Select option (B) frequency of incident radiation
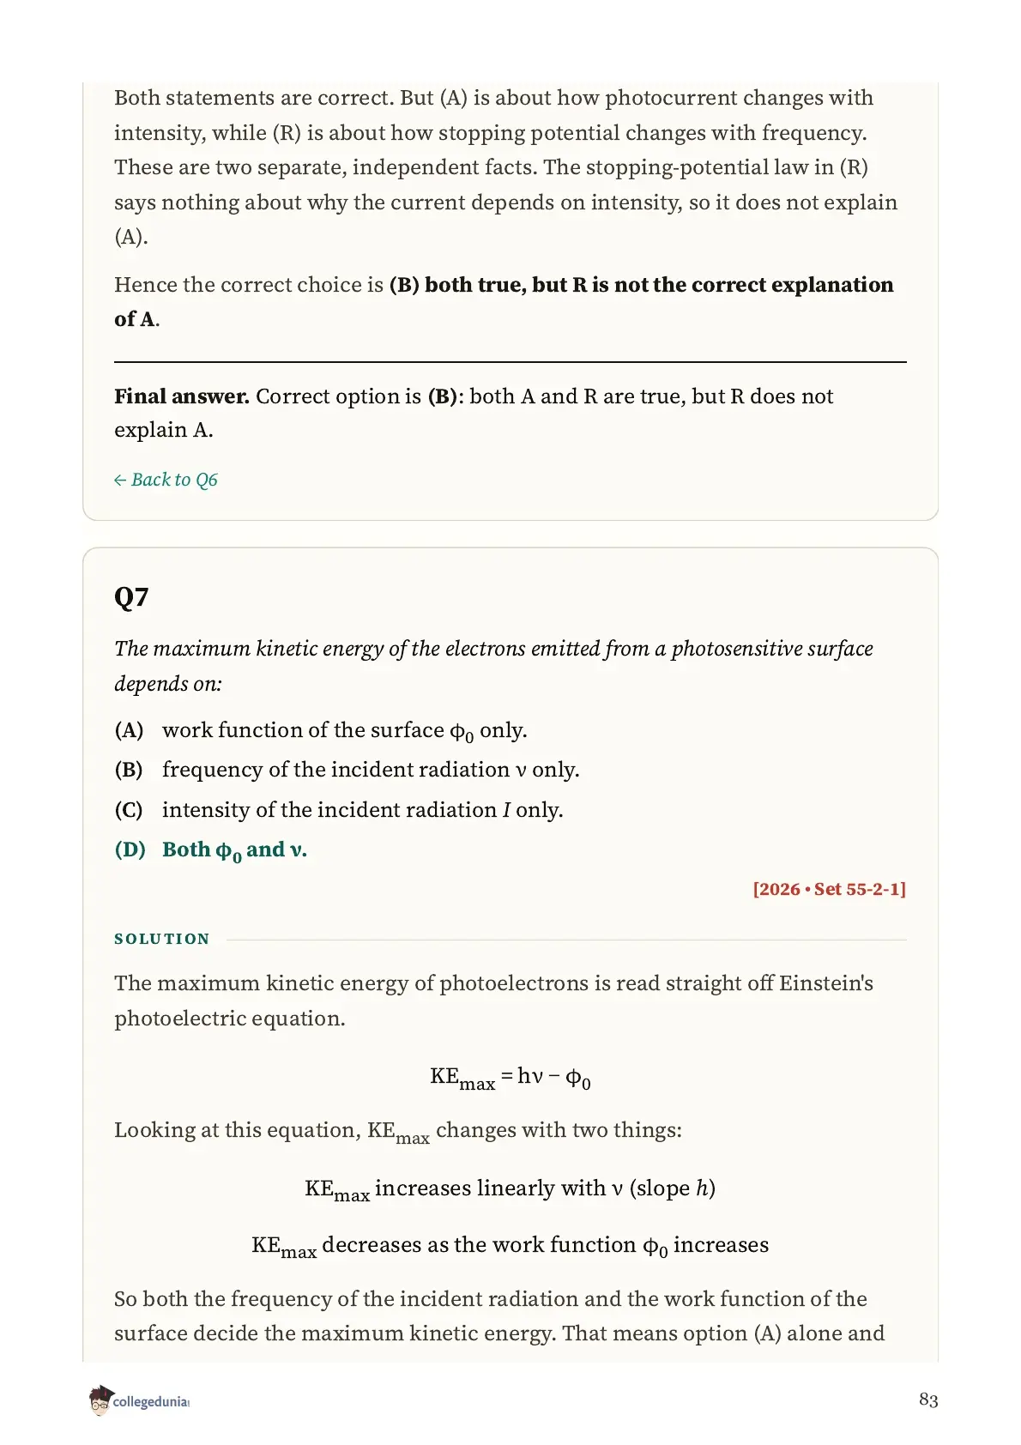The width and height of the screenshot is (1021, 1445). tap(347, 770)
